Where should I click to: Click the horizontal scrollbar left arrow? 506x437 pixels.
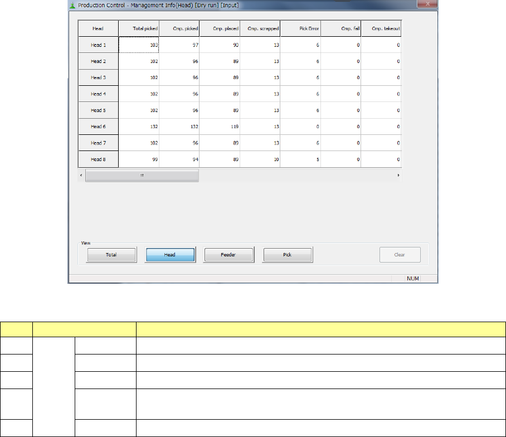coord(81,175)
